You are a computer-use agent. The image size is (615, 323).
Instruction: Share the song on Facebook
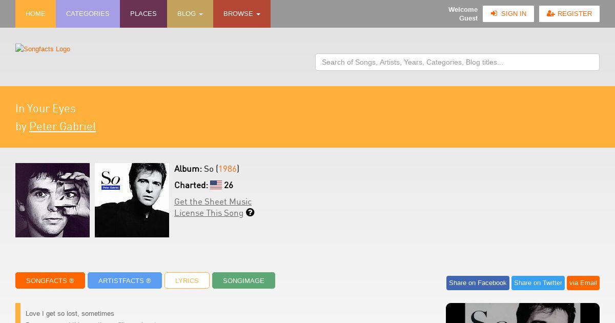coord(478,283)
